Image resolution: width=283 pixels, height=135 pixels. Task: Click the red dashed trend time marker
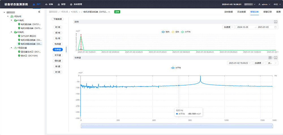(81, 42)
